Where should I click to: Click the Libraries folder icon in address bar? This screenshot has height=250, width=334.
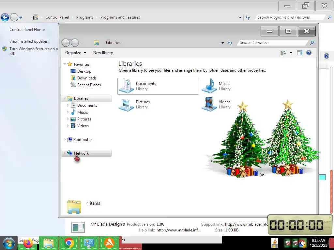(97, 43)
